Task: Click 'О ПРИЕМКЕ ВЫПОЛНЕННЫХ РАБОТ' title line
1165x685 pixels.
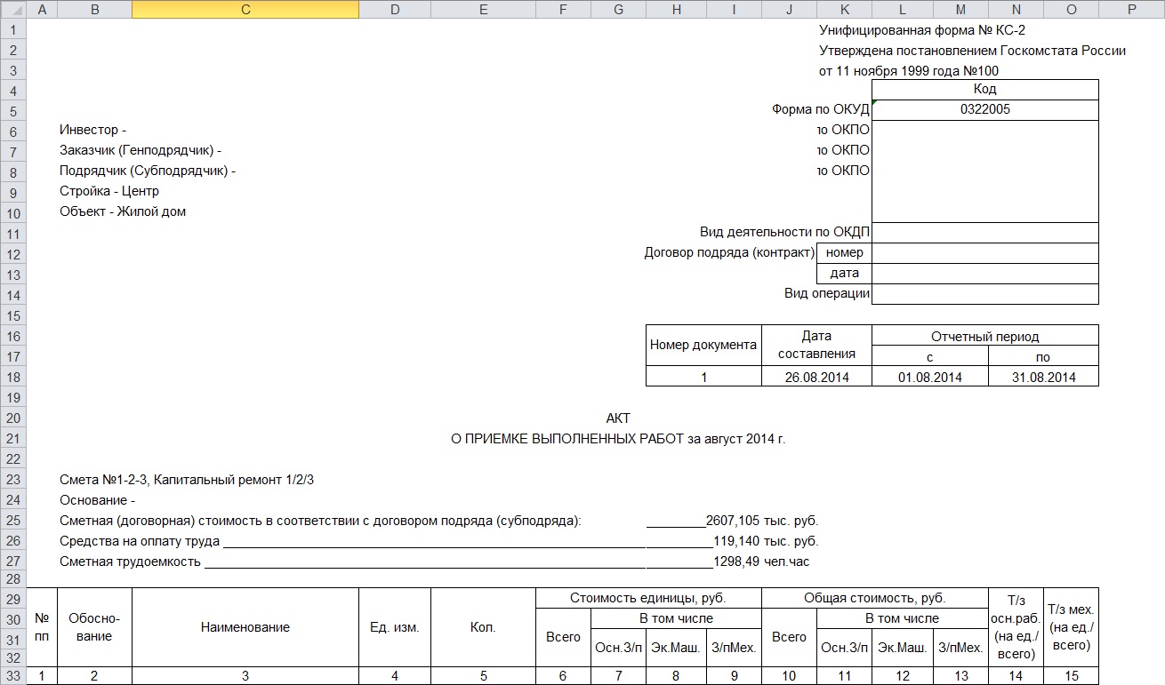Action: tap(619, 439)
